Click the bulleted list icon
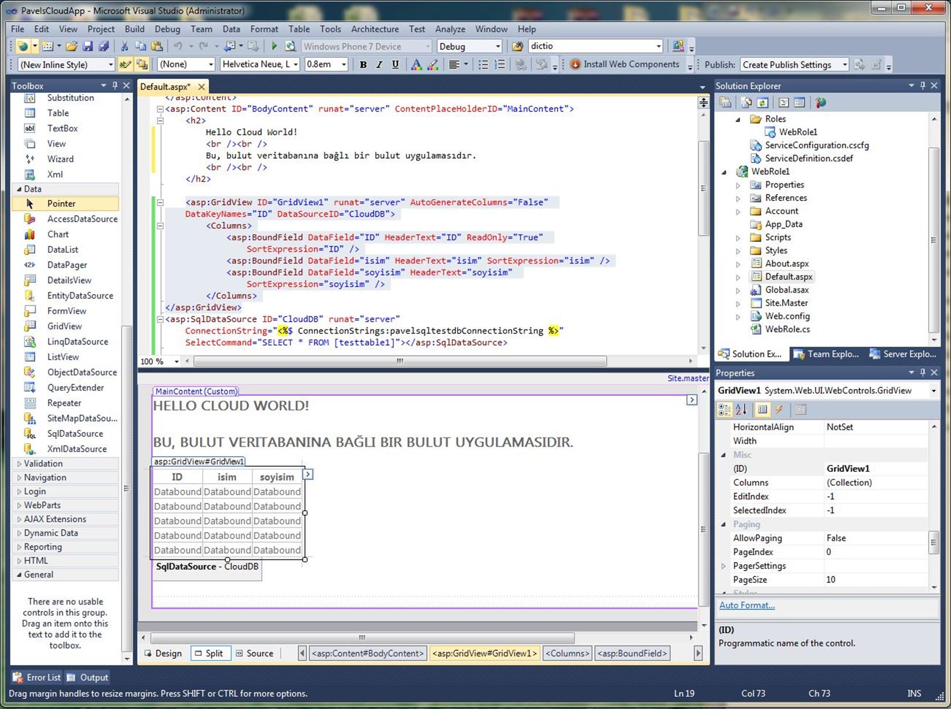 point(483,64)
